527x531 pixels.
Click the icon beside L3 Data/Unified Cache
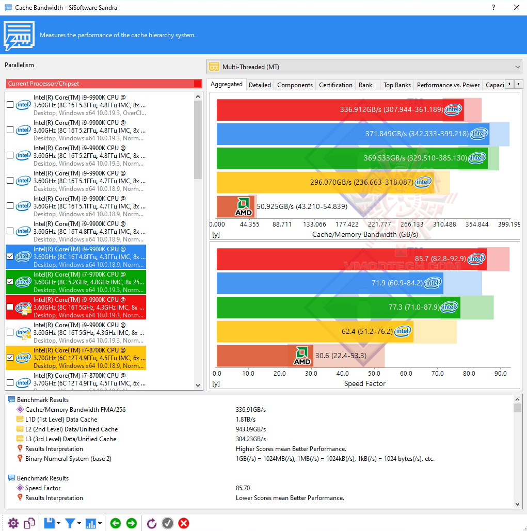[x=20, y=439]
